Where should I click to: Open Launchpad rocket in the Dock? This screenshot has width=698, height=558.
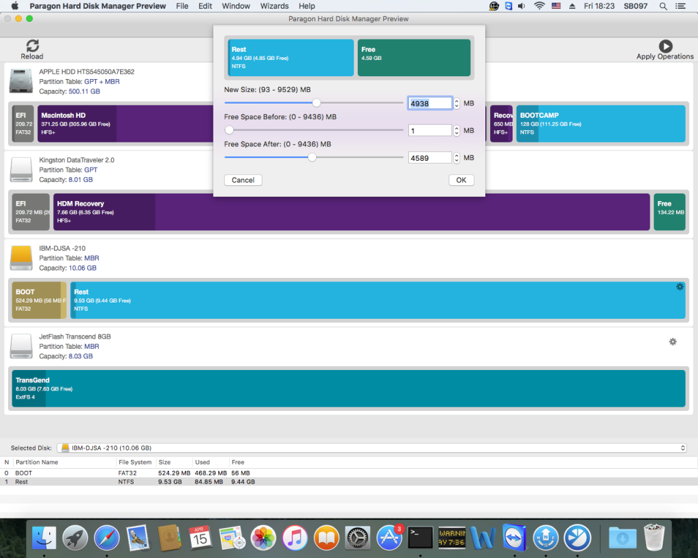coord(75,538)
